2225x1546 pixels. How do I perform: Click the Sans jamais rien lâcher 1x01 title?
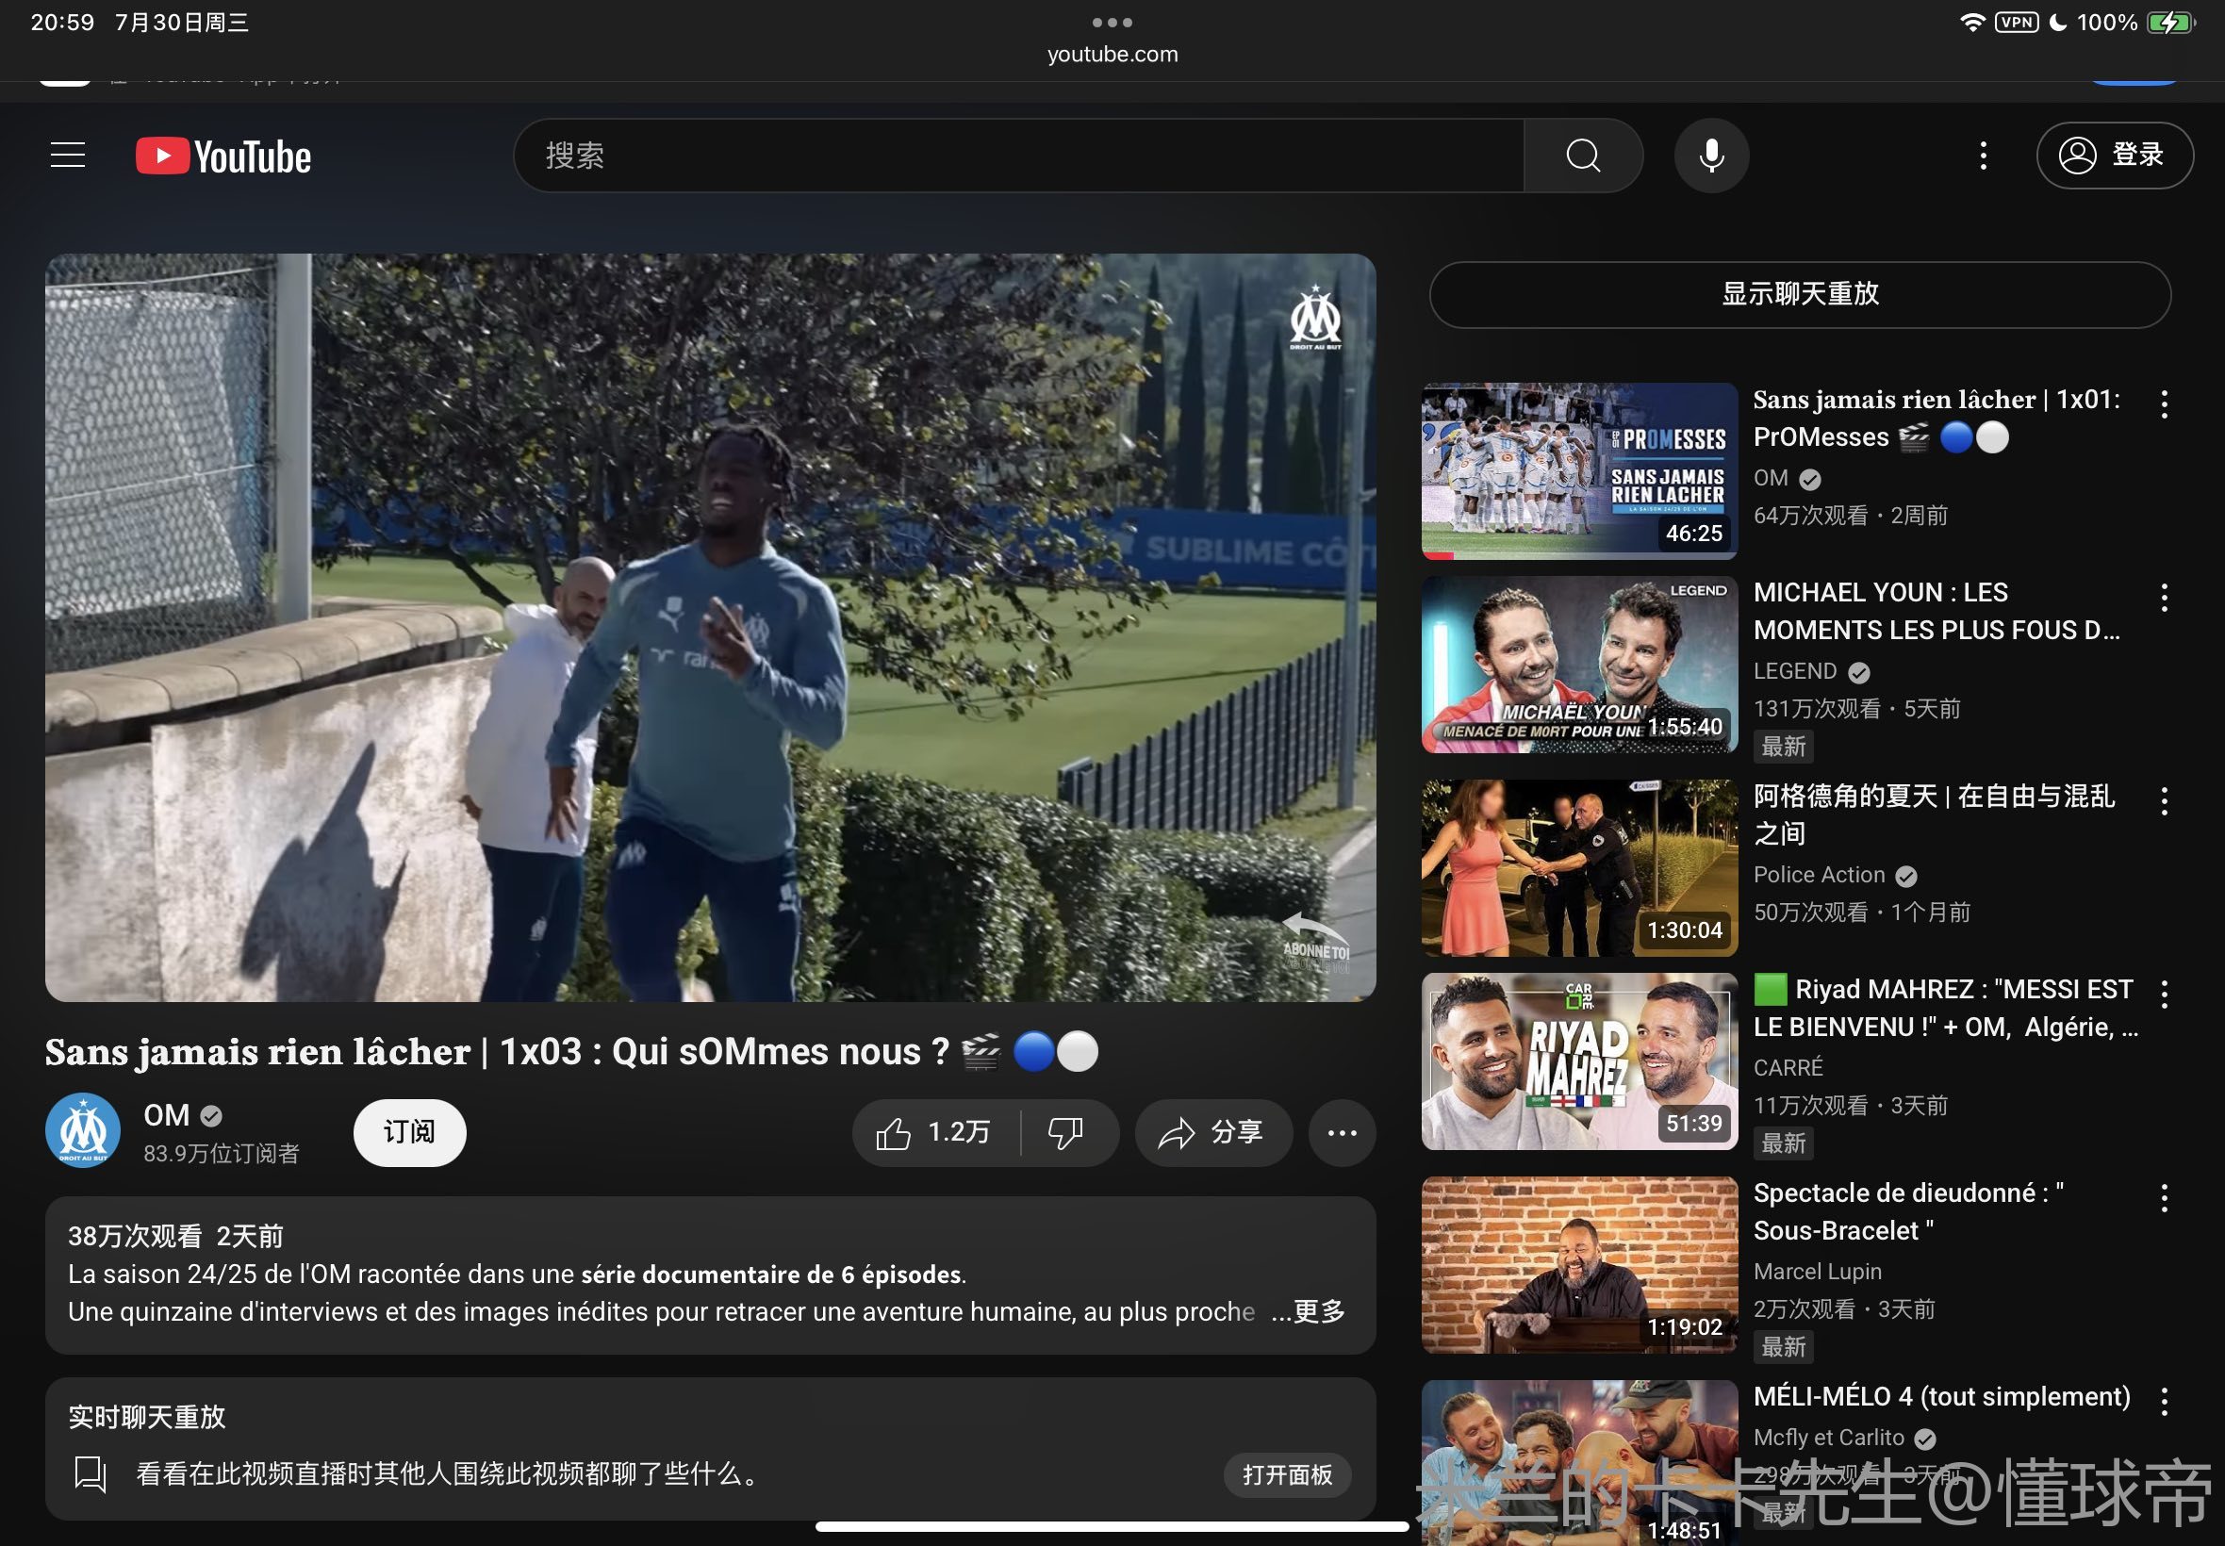click(x=1937, y=419)
